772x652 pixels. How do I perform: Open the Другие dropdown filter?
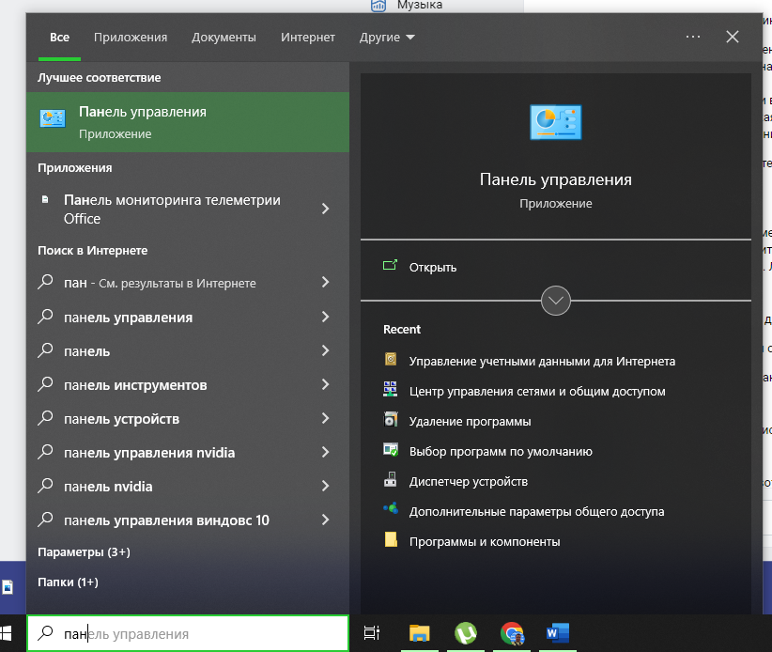tap(387, 38)
